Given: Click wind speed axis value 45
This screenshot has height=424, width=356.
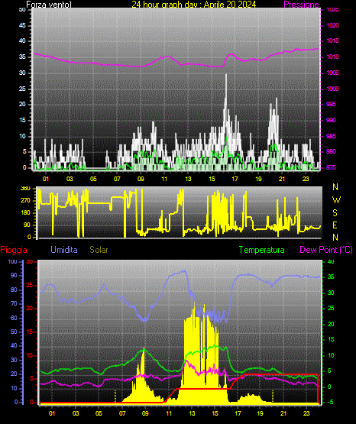Looking at the screenshot, I should (22, 25).
